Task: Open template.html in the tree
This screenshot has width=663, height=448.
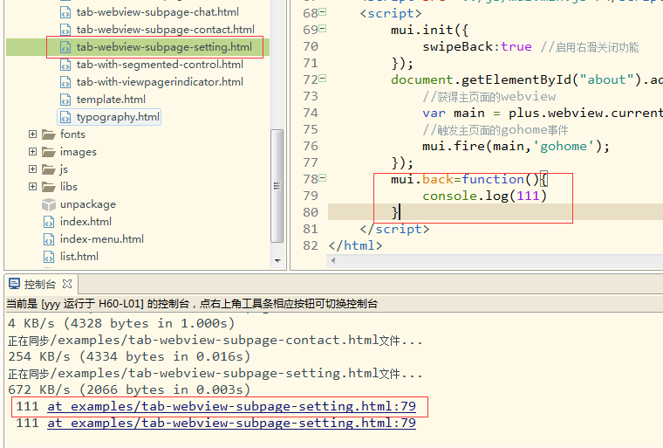Action: tap(111, 99)
